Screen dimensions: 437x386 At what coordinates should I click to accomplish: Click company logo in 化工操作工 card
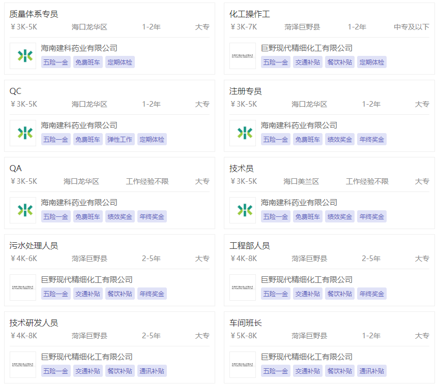[x=243, y=56]
